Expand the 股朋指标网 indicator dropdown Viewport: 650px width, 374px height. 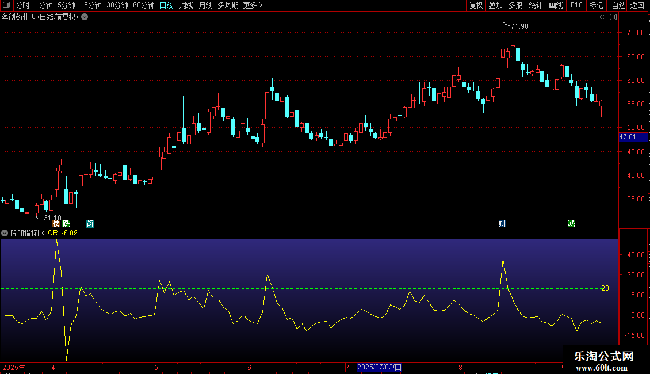pyautogui.click(x=5, y=233)
